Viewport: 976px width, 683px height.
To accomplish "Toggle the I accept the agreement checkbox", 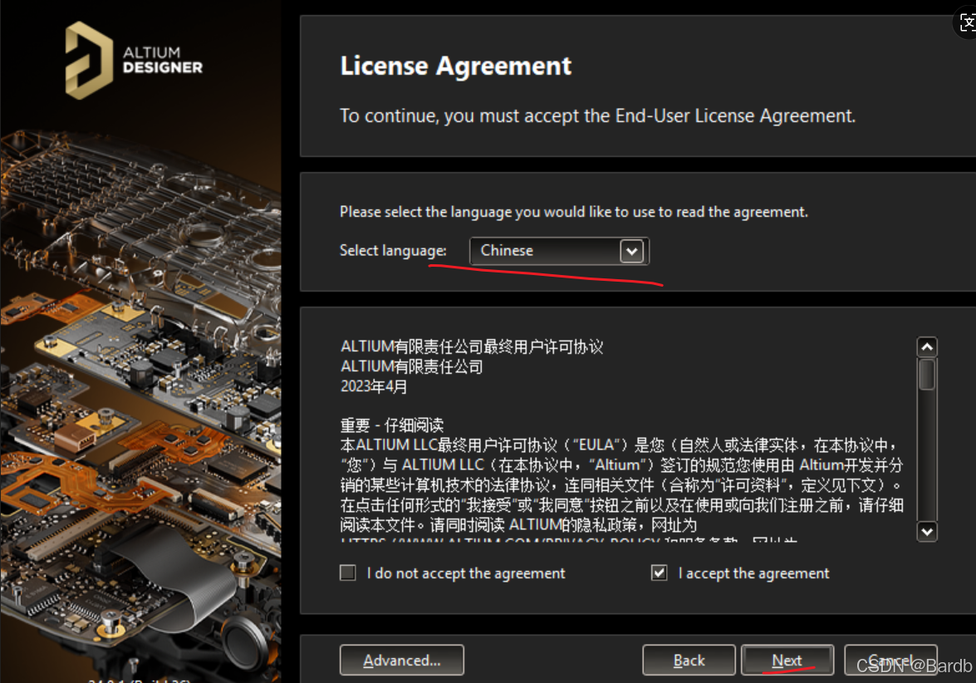I will click(x=660, y=572).
